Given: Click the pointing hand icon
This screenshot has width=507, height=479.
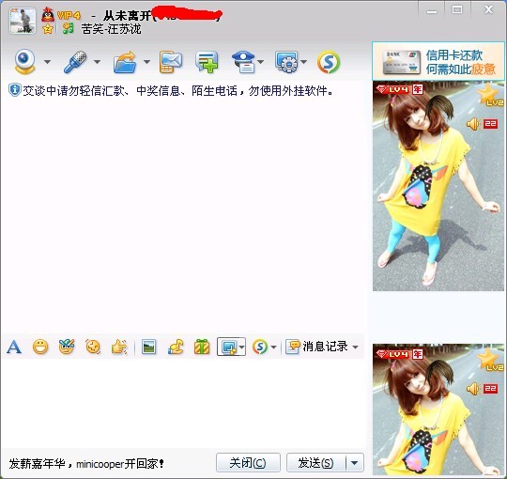Looking at the screenshot, I should pyautogui.click(x=119, y=348).
